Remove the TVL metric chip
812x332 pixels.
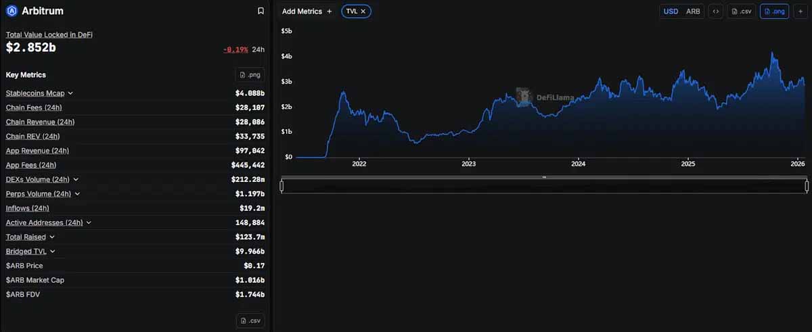pos(363,11)
